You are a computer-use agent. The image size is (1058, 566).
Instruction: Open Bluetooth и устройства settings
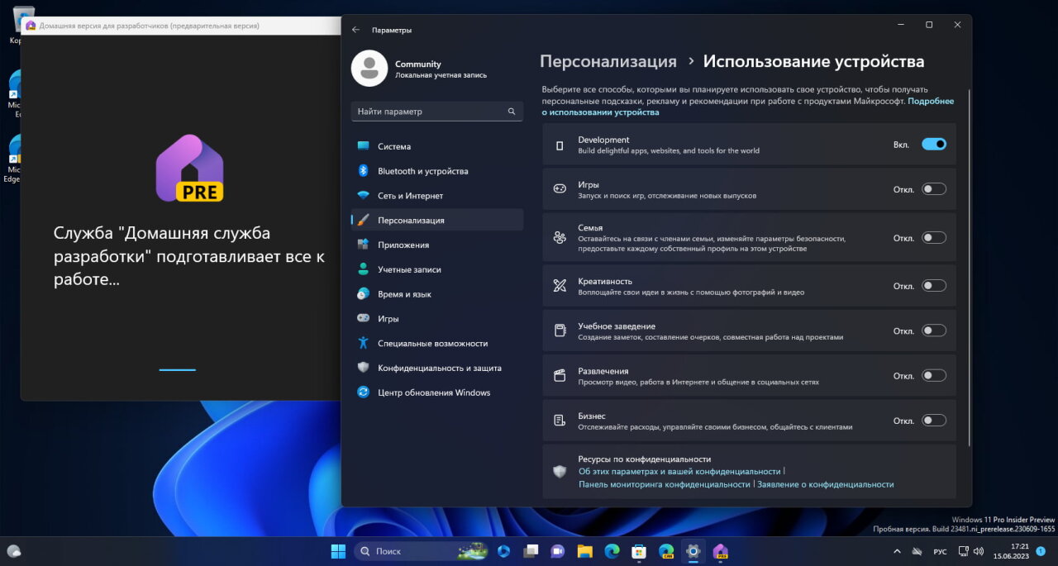[437, 171]
